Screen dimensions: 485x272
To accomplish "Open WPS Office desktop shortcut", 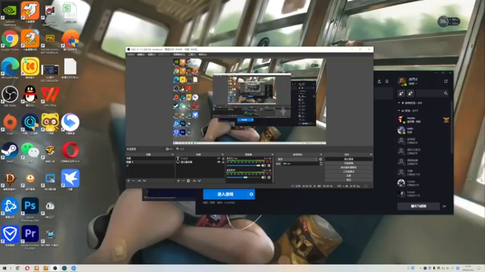I will pos(50,96).
